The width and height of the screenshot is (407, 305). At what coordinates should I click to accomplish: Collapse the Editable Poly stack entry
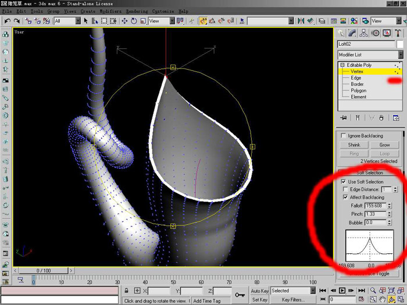[342, 65]
